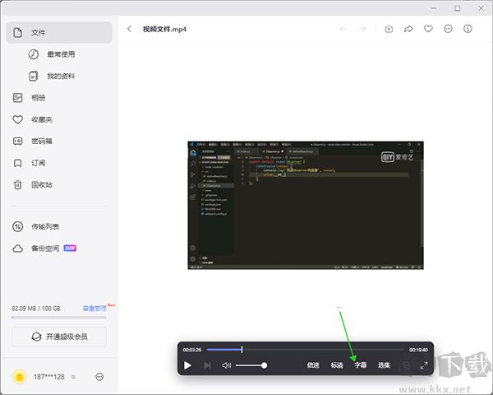Open 密码箱 password vault
Viewport: 493px width, 395px height.
pos(42,141)
